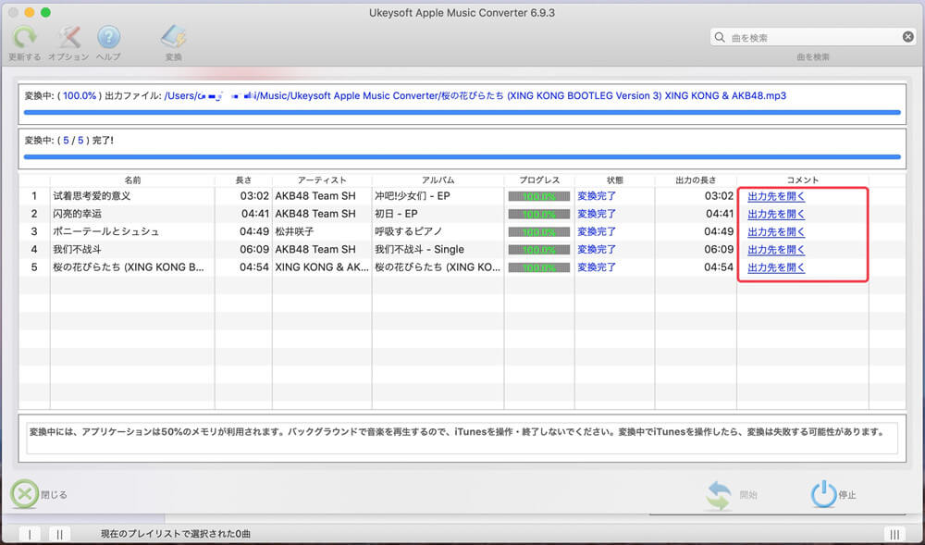Open output folder for 桜の花びらたち row
The height and width of the screenshot is (545, 925).
pyautogui.click(x=776, y=267)
